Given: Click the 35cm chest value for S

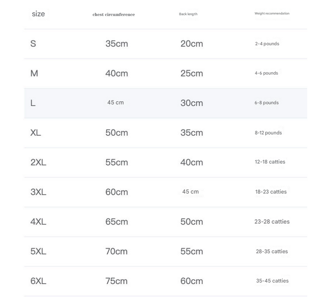Looking at the screenshot, I should coord(117,44).
